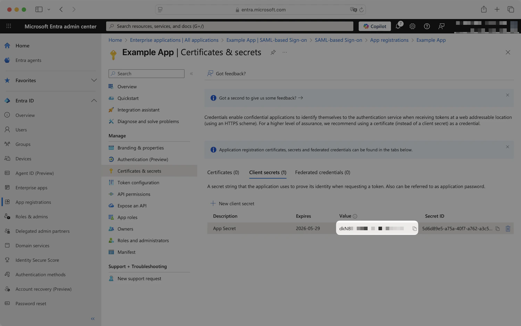This screenshot has height=326, width=521.
Task: Open Integration assistant
Action: pyautogui.click(x=138, y=110)
